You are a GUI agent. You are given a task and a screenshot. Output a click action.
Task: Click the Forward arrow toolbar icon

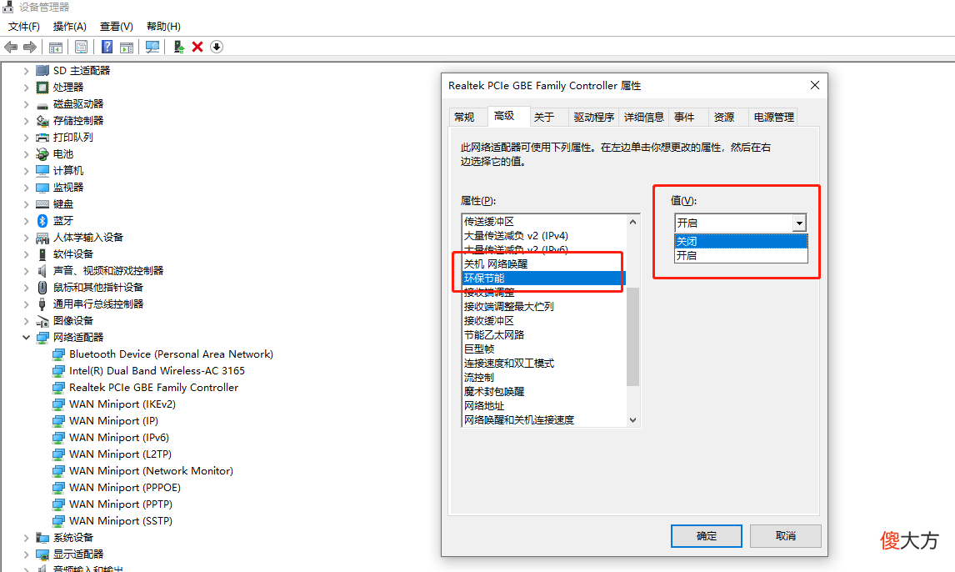click(29, 47)
